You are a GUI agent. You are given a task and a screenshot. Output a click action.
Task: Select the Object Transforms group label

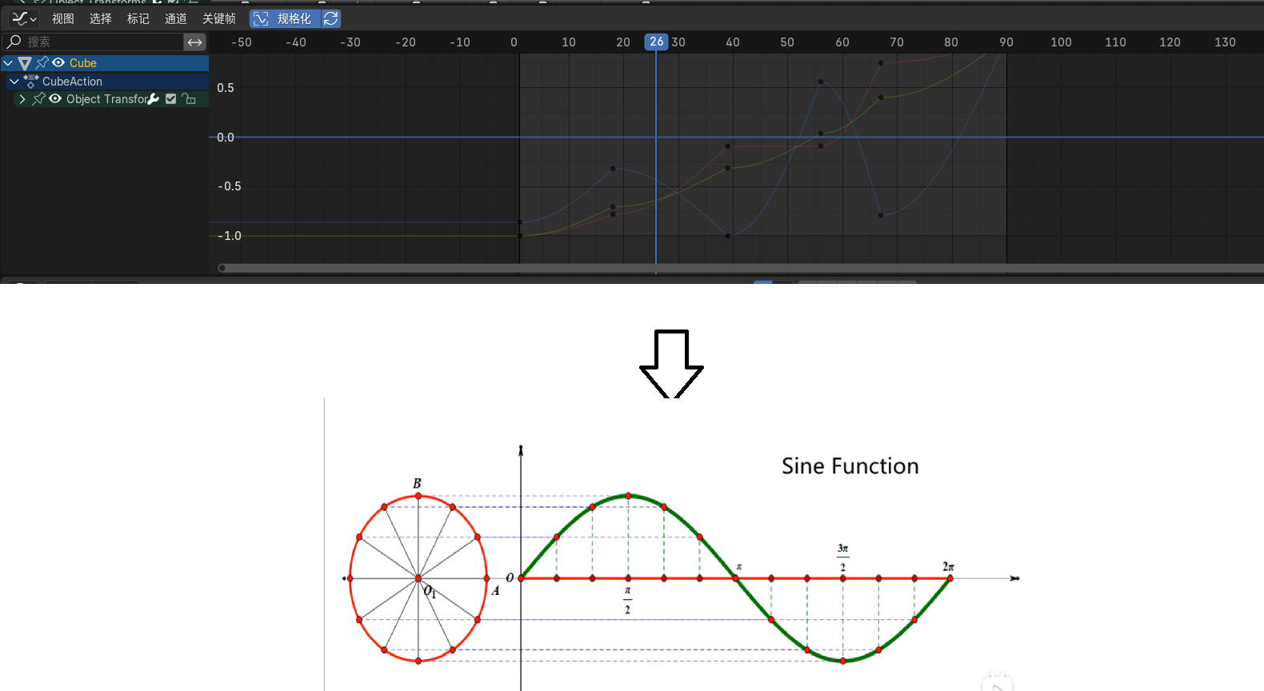(x=107, y=99)
